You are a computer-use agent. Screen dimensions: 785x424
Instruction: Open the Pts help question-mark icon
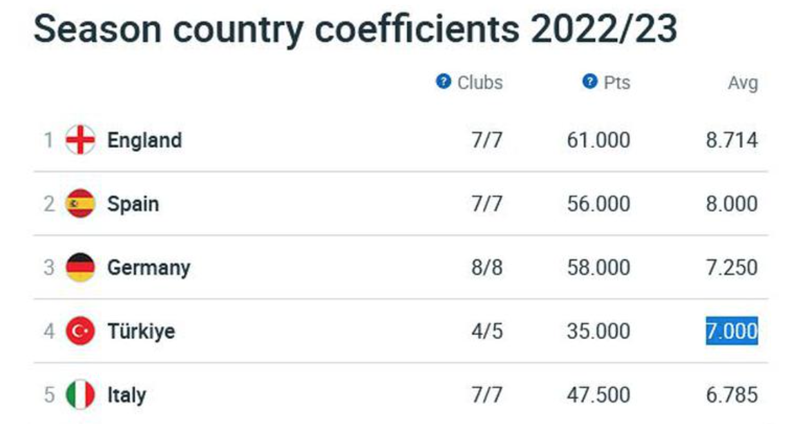tap(589, 81)
